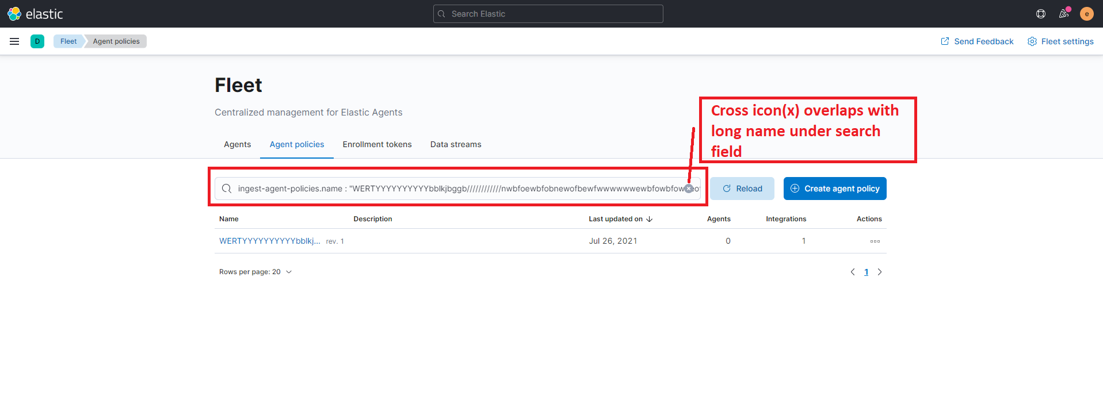Open the D space selector avatar
Image resolution: width=1103 pixels, height=419 pixels.
(x=37, y=41)
